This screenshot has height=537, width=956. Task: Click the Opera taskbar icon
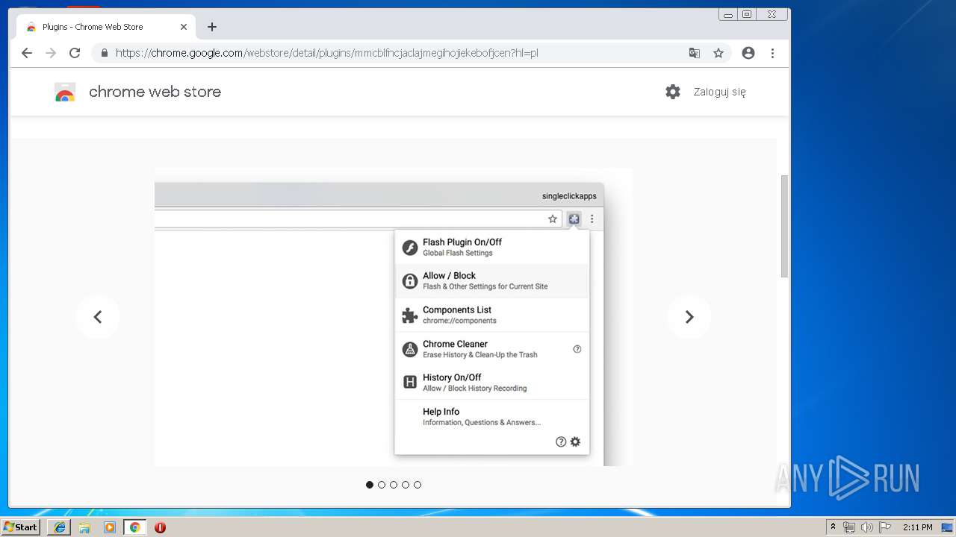pyautogui.click(x=160, y=527)
